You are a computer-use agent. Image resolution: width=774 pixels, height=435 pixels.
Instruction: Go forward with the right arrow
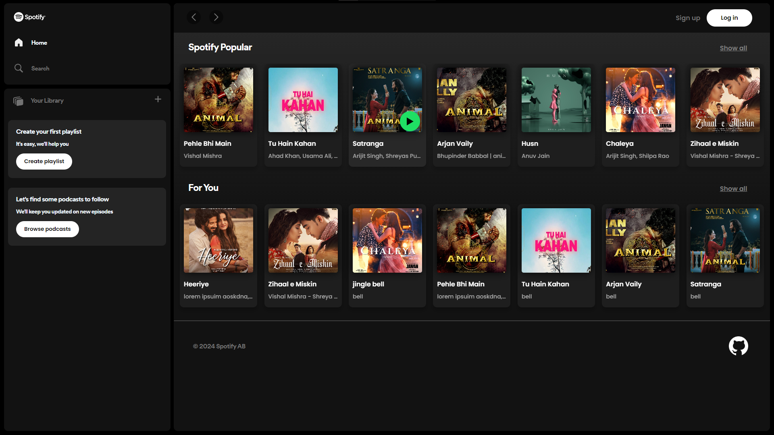coord(216,17)
